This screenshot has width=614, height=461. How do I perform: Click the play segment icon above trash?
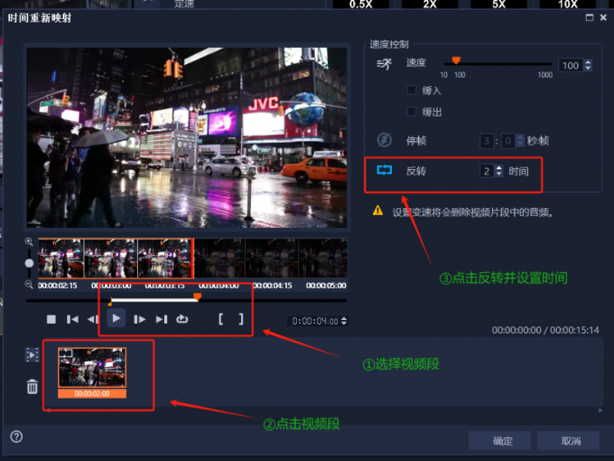[x=33, y=354]
